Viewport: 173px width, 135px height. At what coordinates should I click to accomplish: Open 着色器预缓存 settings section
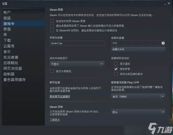pyautogui.click(x=14, y=80)
